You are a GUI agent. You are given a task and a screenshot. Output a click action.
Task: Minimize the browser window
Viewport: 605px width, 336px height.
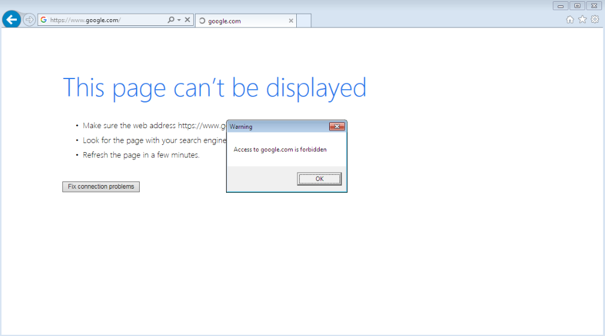560,6
